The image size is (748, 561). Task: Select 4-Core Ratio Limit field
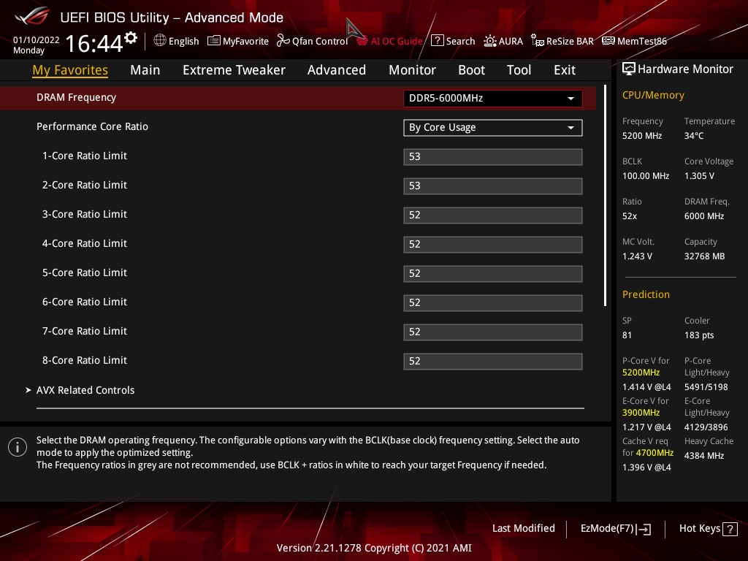[x=493, y=244]
